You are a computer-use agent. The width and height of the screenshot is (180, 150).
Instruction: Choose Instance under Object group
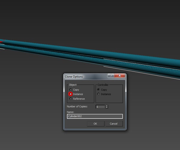(x=70, y=94)
